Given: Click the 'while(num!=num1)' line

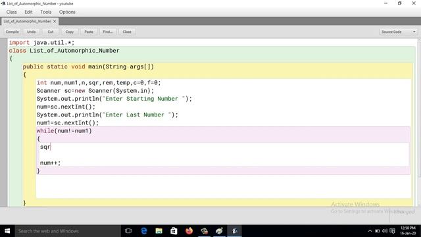Looking at the screenshot, I should pyautogui.click(x=64, y=131).
